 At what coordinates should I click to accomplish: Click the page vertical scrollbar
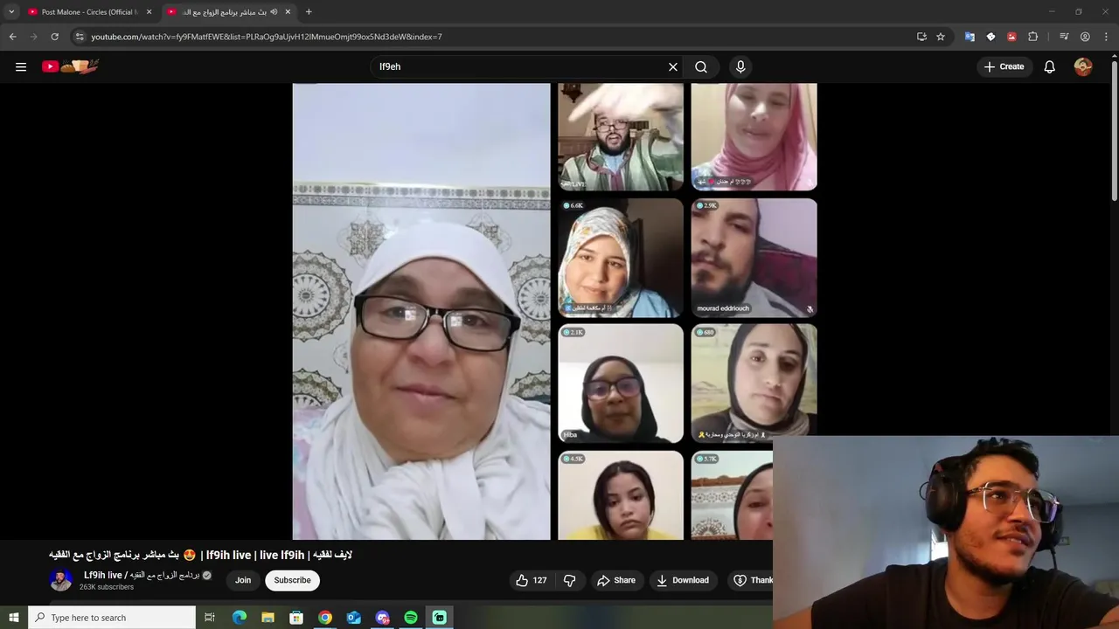pyautogui.click(x=1114, y=131)
